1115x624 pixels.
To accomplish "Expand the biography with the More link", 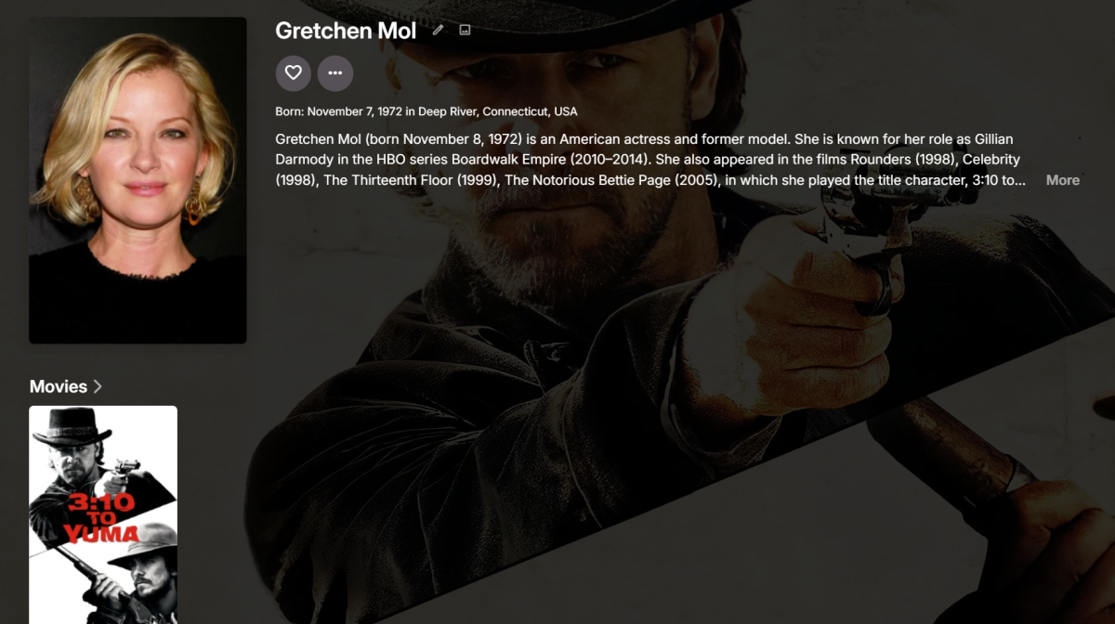I will coord(1062,180).
